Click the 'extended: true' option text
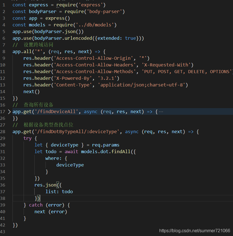The image size is (233, 236). 117,38
